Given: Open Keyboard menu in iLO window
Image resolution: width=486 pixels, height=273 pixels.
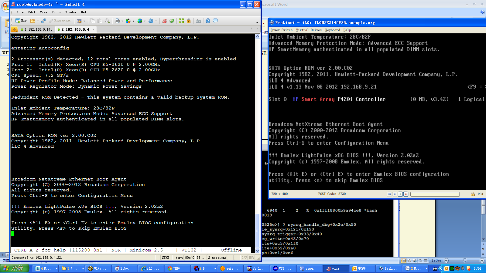Looking at the screenshot, I should tap(332, 30).
